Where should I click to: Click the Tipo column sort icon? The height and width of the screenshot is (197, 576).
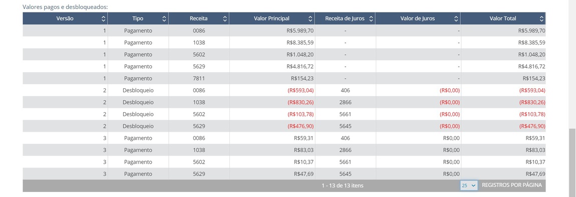[164, 18]
